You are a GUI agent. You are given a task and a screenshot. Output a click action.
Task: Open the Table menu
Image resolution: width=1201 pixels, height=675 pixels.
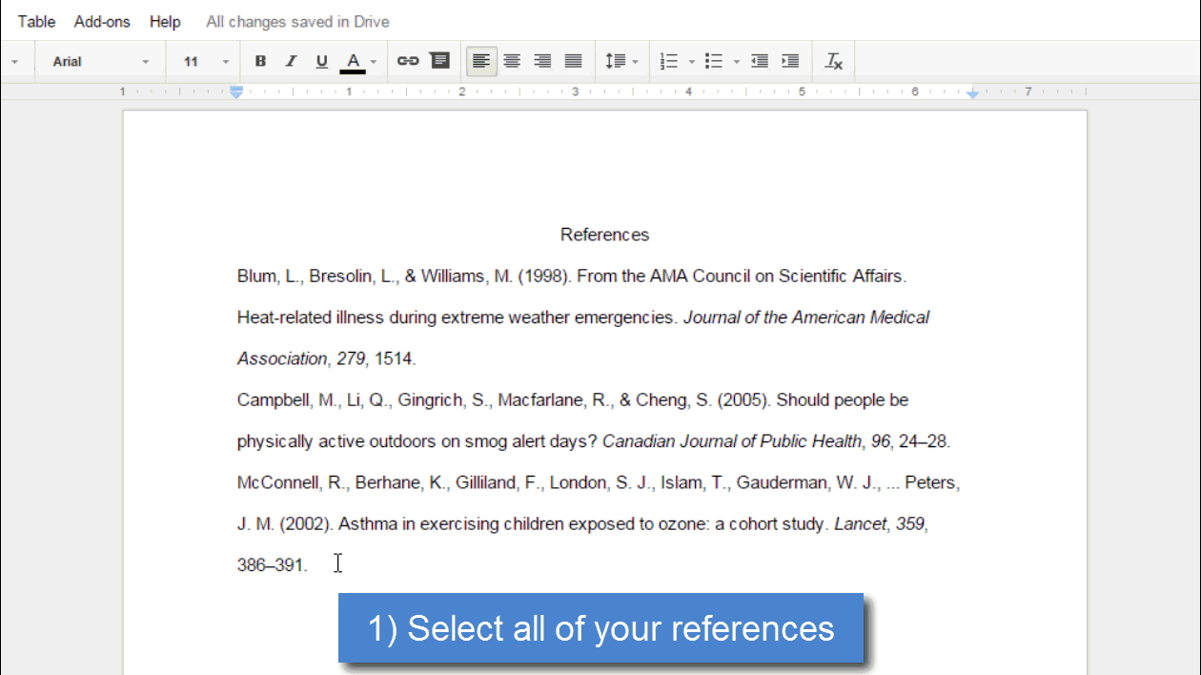point(36,21)
